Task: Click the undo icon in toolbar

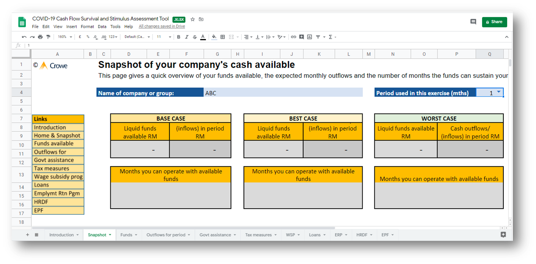Action: (x=24, y=37)
